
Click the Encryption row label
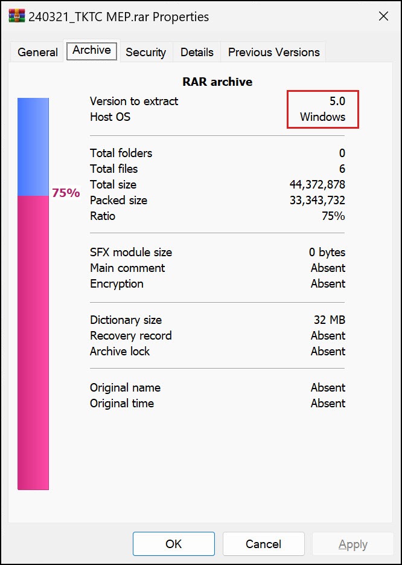coord(116,283)
